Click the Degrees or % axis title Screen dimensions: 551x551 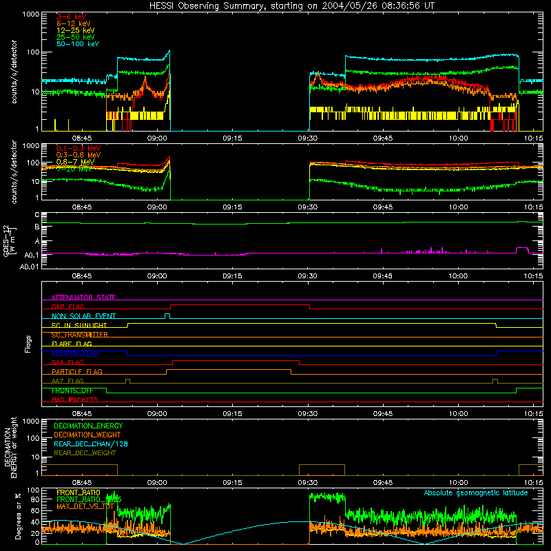[18, 516]
